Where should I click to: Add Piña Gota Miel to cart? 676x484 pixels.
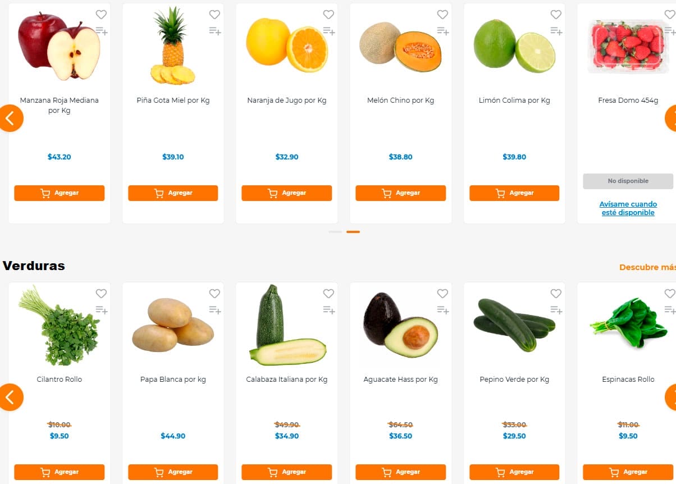pos(173,193)
